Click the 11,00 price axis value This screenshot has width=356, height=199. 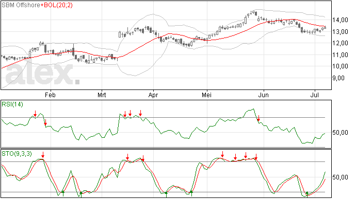[340, 55]
